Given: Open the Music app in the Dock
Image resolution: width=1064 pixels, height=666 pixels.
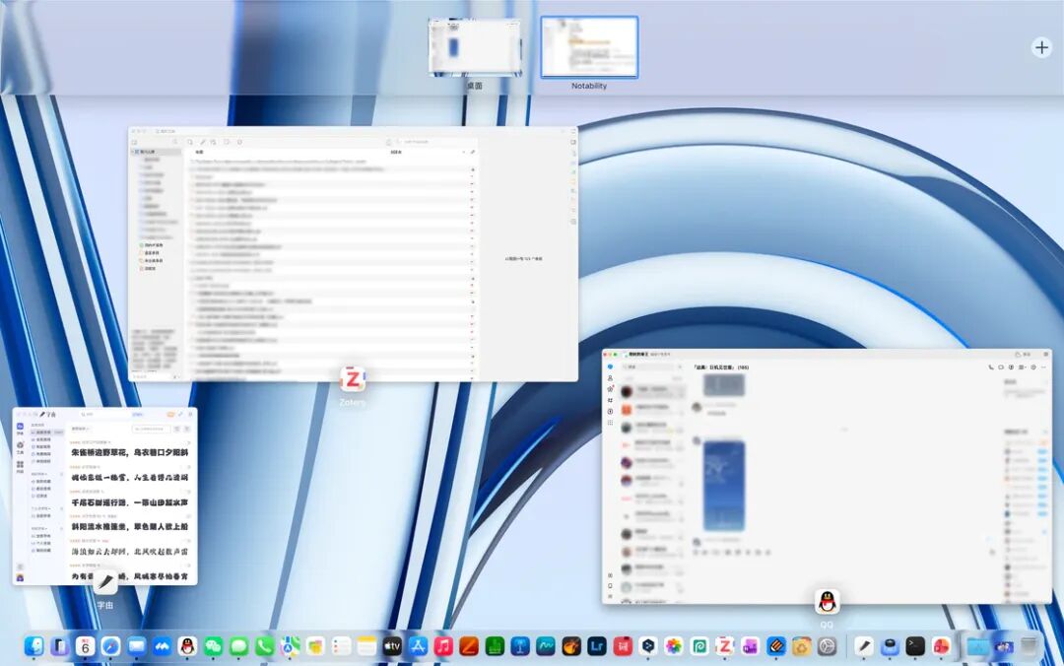Looking at the screenshot, I should [443, 646].
